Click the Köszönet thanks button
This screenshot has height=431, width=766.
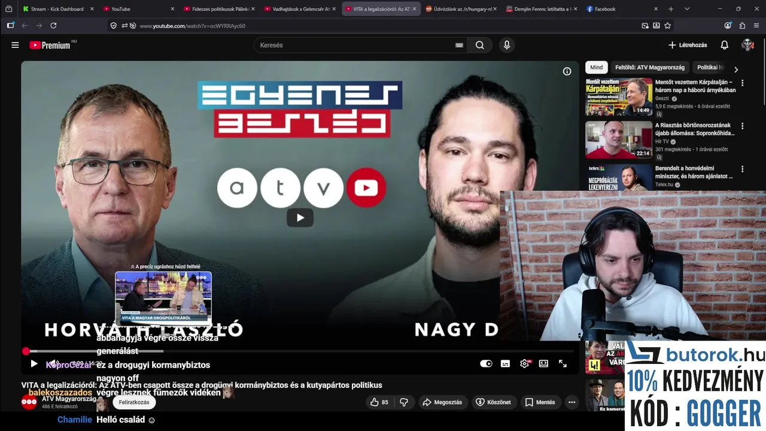click(x=494, y=402)
